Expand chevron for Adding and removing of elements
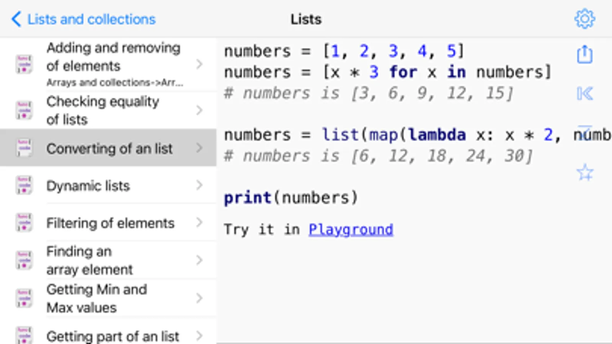This screenshot has width=612, height=344. (199, 64)
